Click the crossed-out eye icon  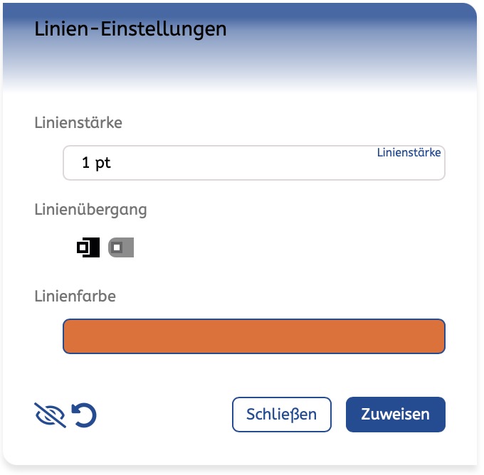(x=50, y=415)
